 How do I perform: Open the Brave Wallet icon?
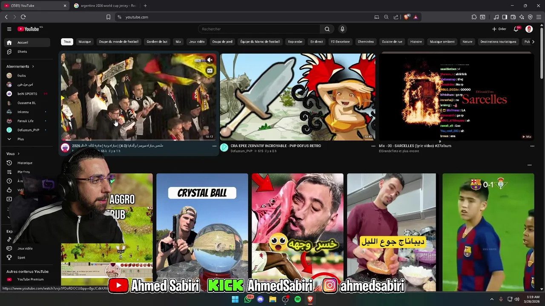(513, 17)
